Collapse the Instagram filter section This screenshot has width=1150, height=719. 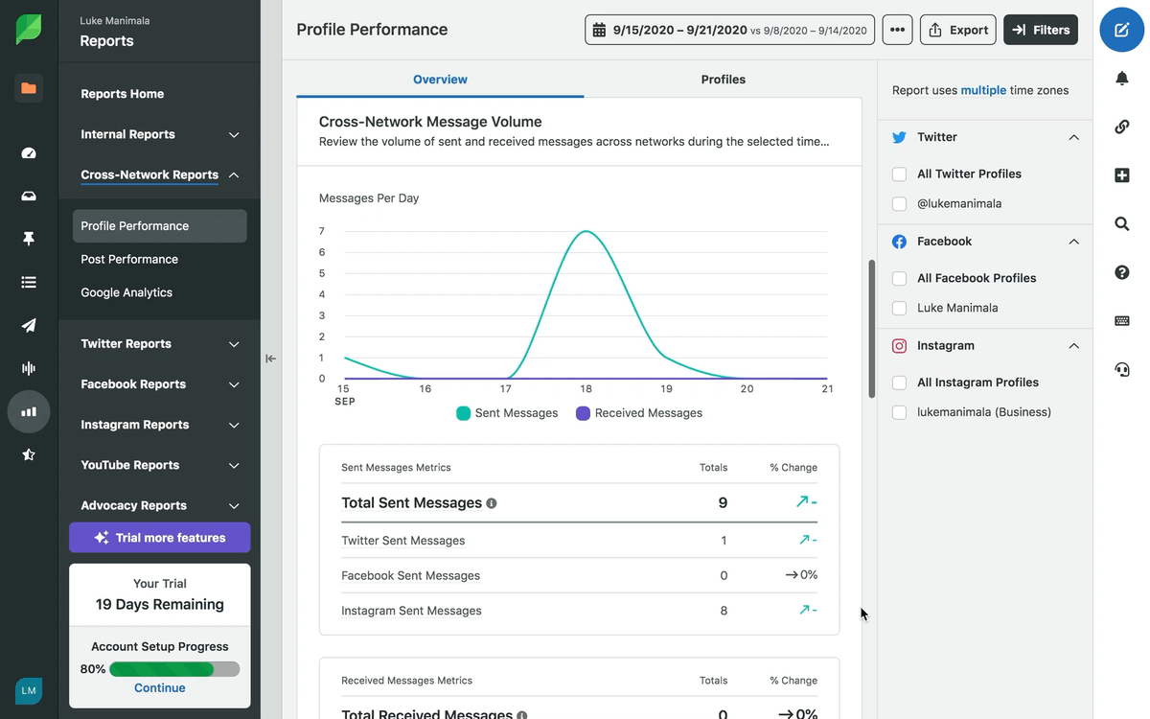pos(1073,346)
